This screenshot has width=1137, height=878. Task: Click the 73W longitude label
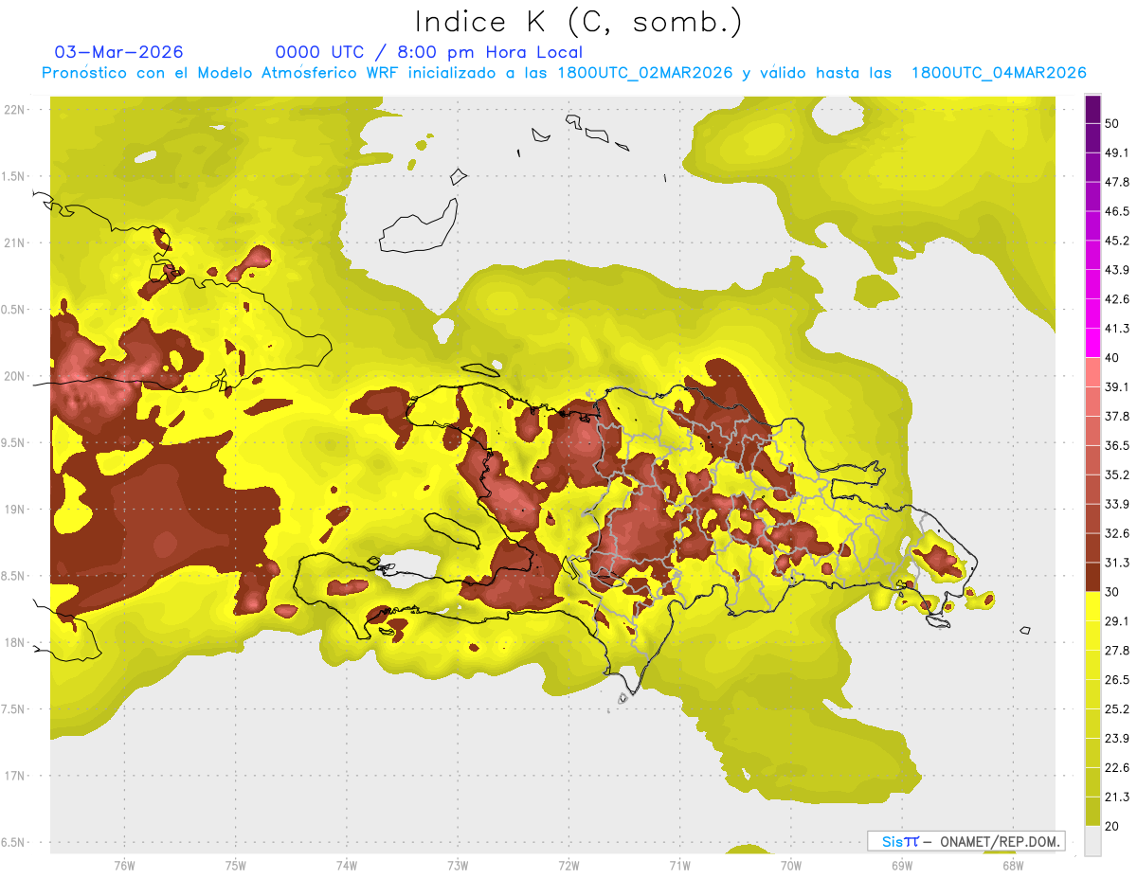tap(458, 866)
